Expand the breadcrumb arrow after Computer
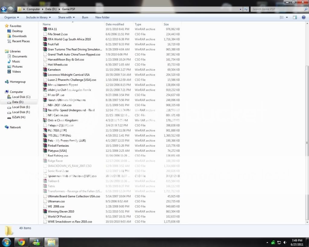 [42, 9]
